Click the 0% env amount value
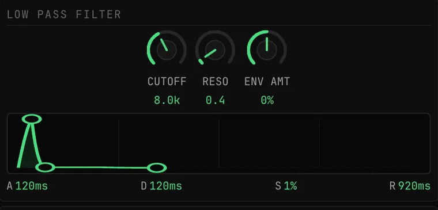This screenshot has width=438, height=210. coord(267,100)
